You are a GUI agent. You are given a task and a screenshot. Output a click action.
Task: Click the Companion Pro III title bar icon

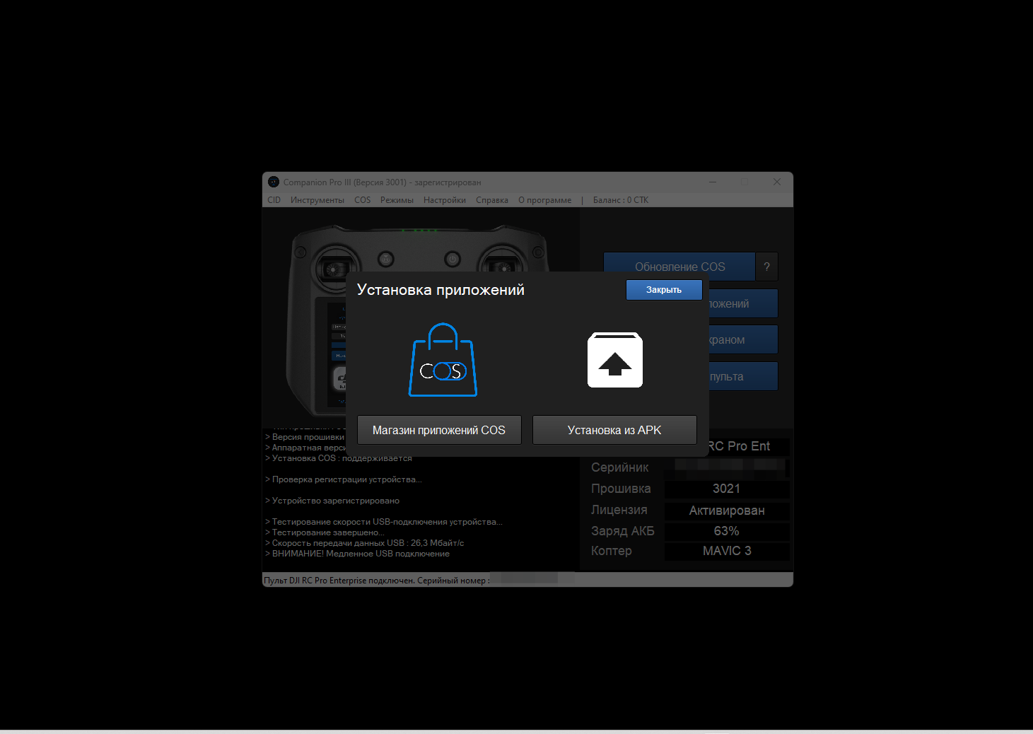274,182
